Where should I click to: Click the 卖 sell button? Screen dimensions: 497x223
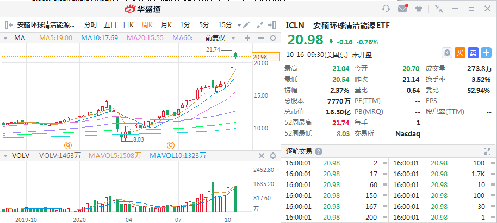(473, 53)
